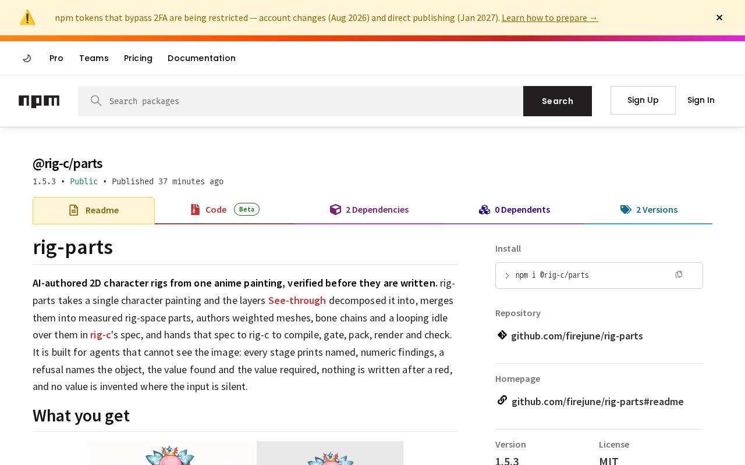
Task: View the 2 Dependencies tab
Action: 369,210
